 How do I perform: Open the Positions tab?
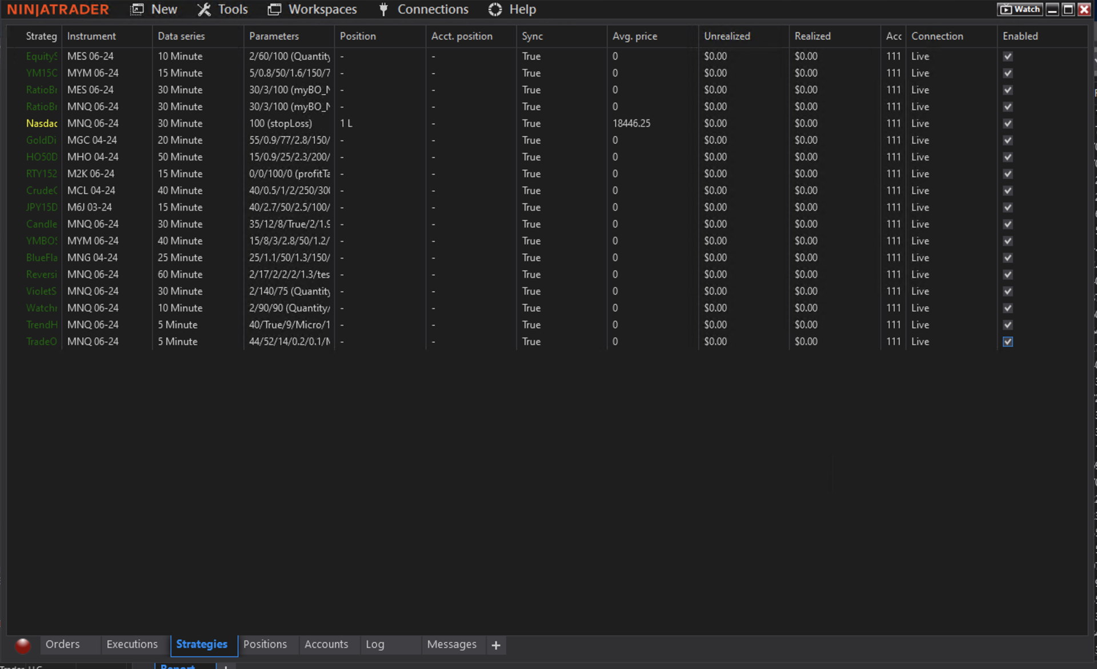pyautogui.click(x=265, y=644)
